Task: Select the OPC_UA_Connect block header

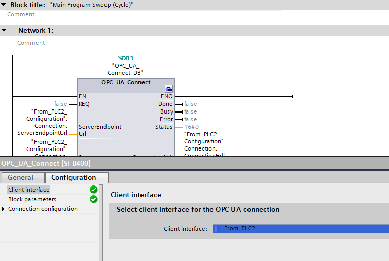Action: [x=125, y=82]
